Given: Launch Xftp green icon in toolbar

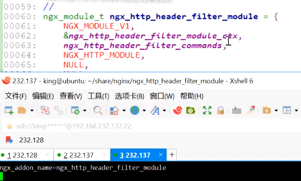Looking at the screenshot, I should pos(191,111).
